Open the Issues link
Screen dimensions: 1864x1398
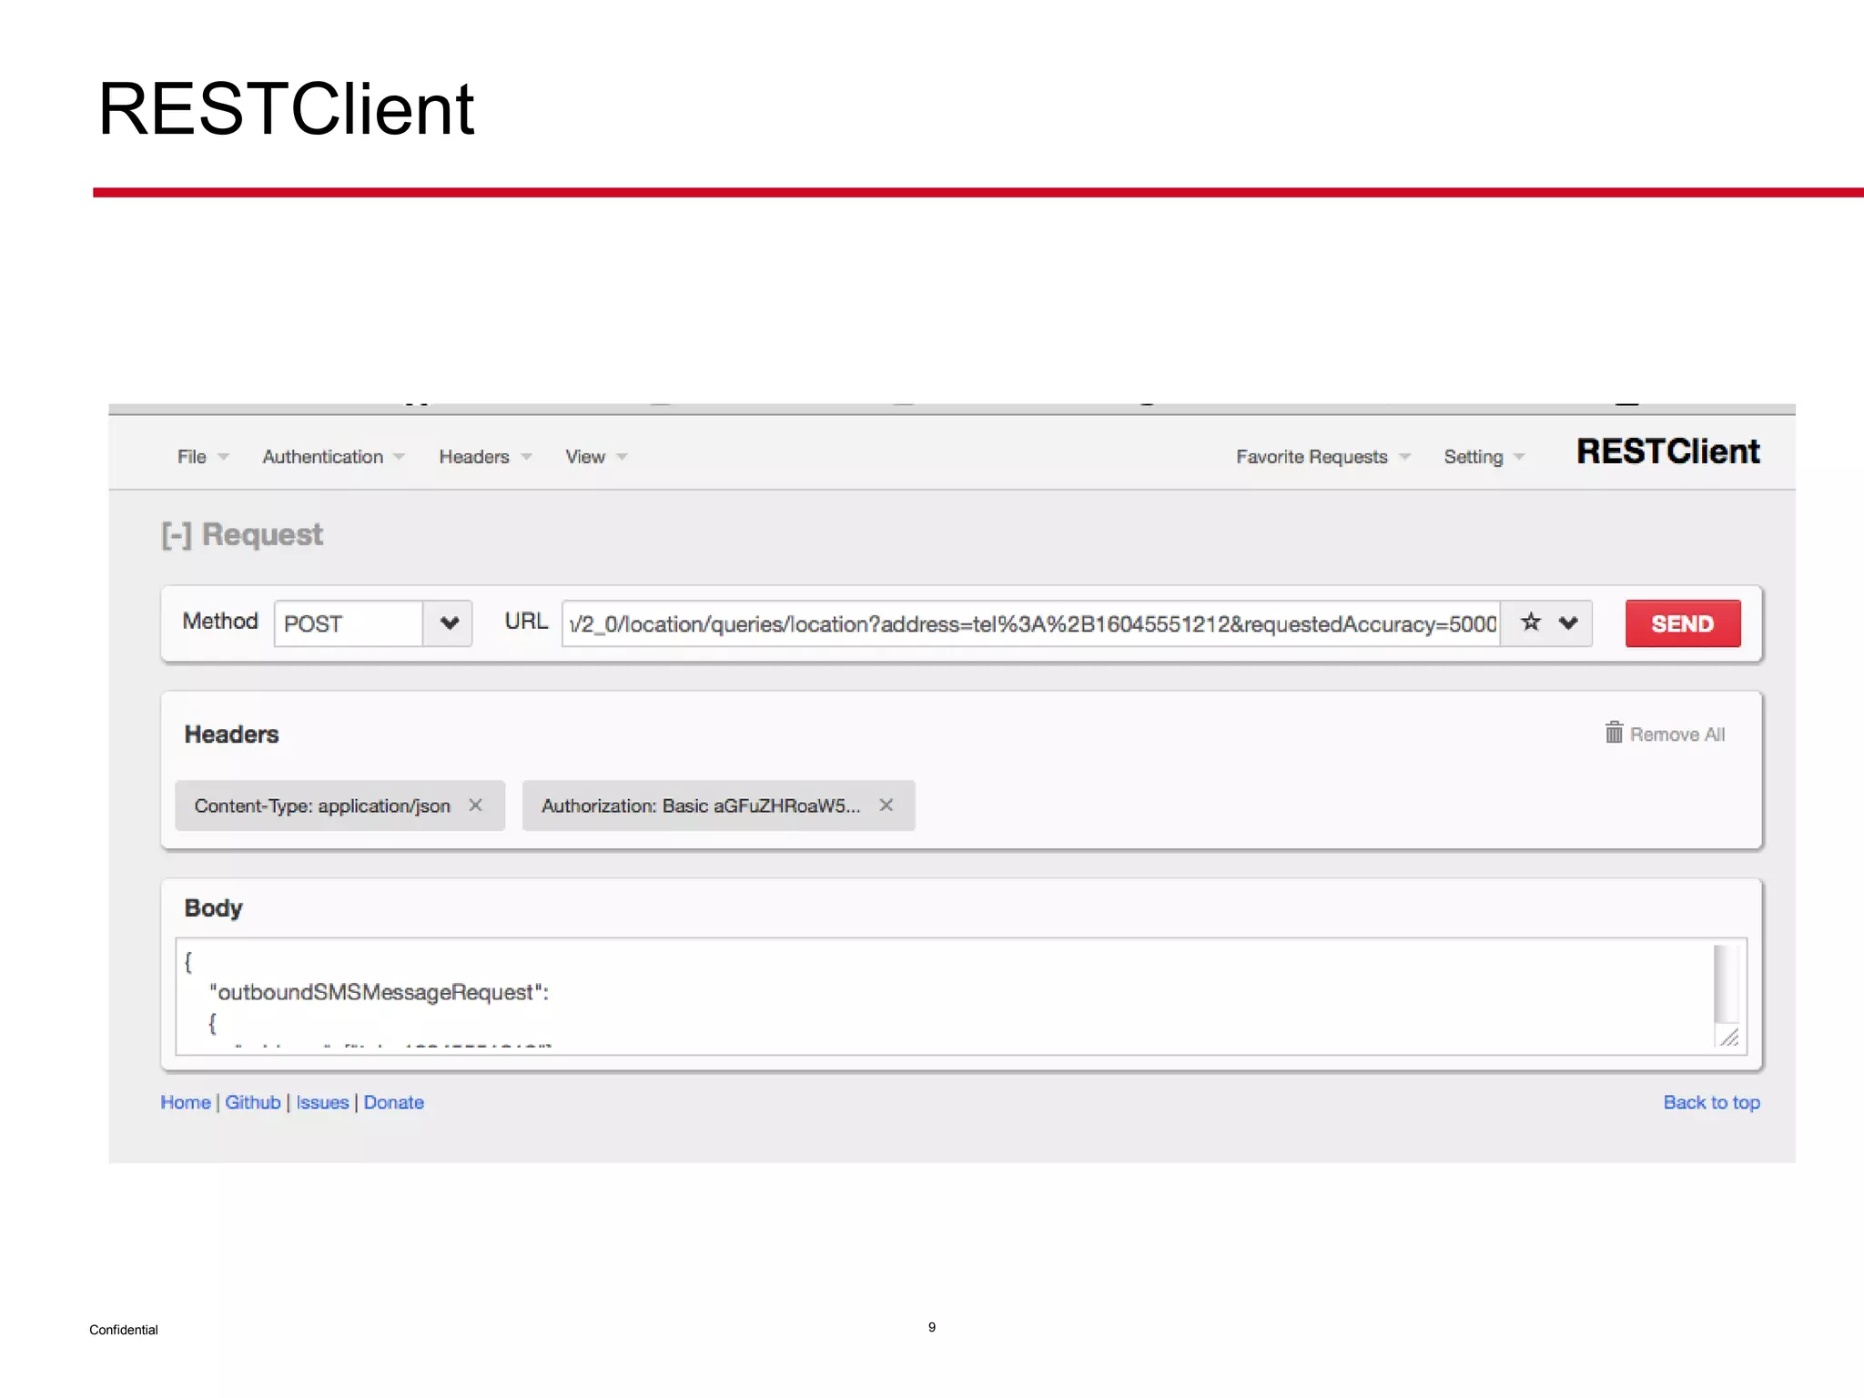tap(322, 1102)
